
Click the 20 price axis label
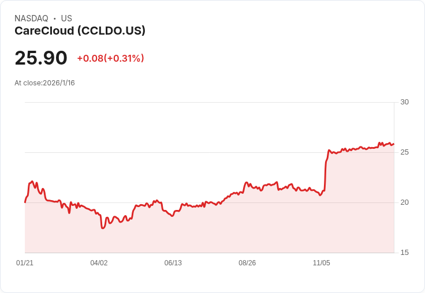404,202
